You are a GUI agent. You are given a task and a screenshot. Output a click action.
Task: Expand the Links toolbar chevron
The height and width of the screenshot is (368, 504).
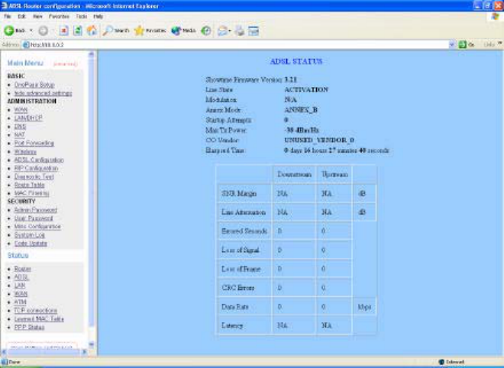pos(500,44)
